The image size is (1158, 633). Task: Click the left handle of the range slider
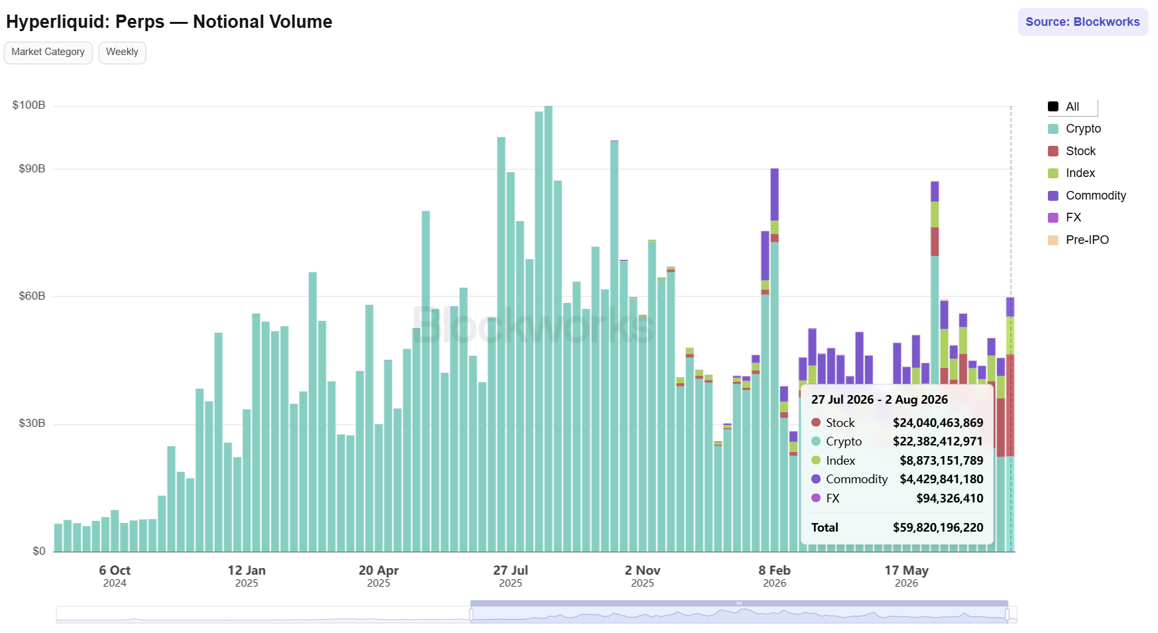click(x=471, y=615)
